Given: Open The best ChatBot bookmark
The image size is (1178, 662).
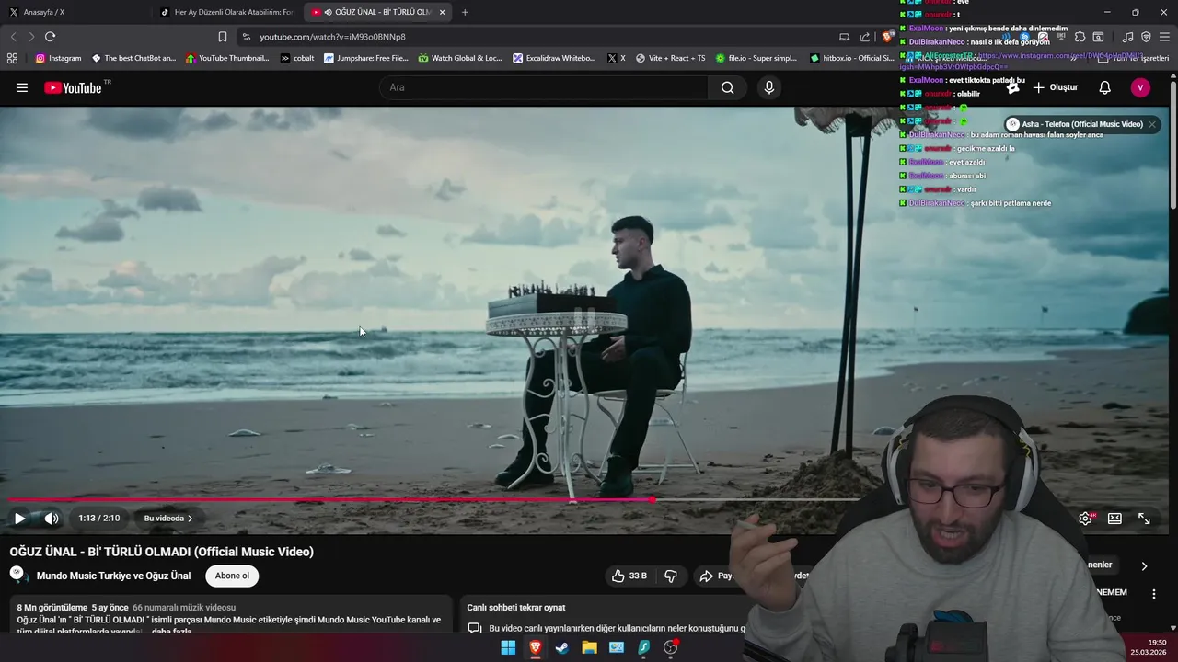Looking at the screenshot, I should 133,58.
